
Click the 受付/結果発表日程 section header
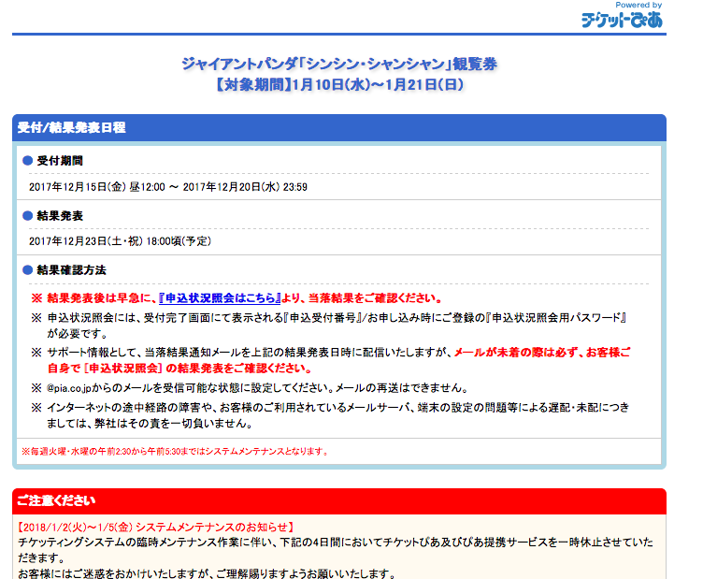339,128
